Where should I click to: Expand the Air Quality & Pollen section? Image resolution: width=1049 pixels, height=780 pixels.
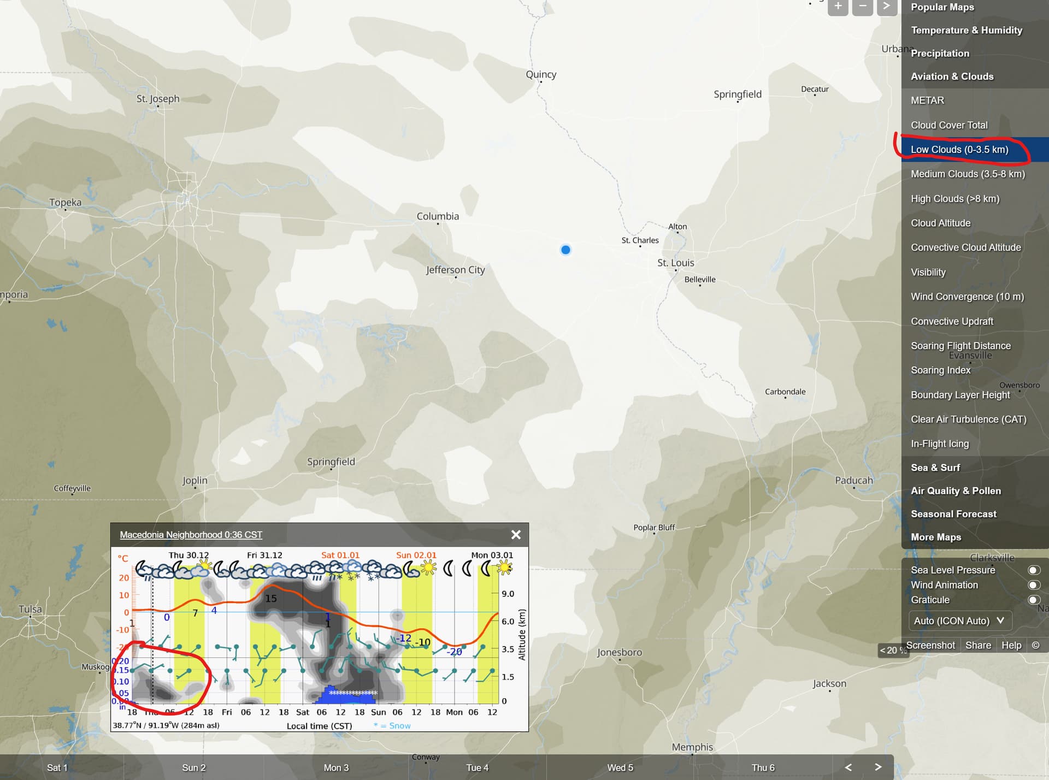956,491
